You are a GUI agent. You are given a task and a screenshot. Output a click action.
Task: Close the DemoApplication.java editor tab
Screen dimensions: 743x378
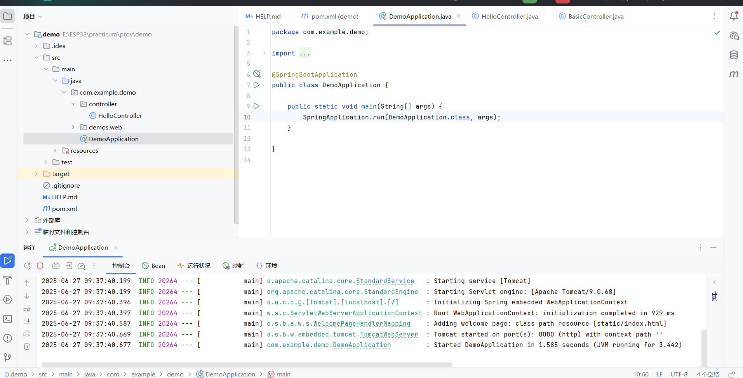(458, 16)
